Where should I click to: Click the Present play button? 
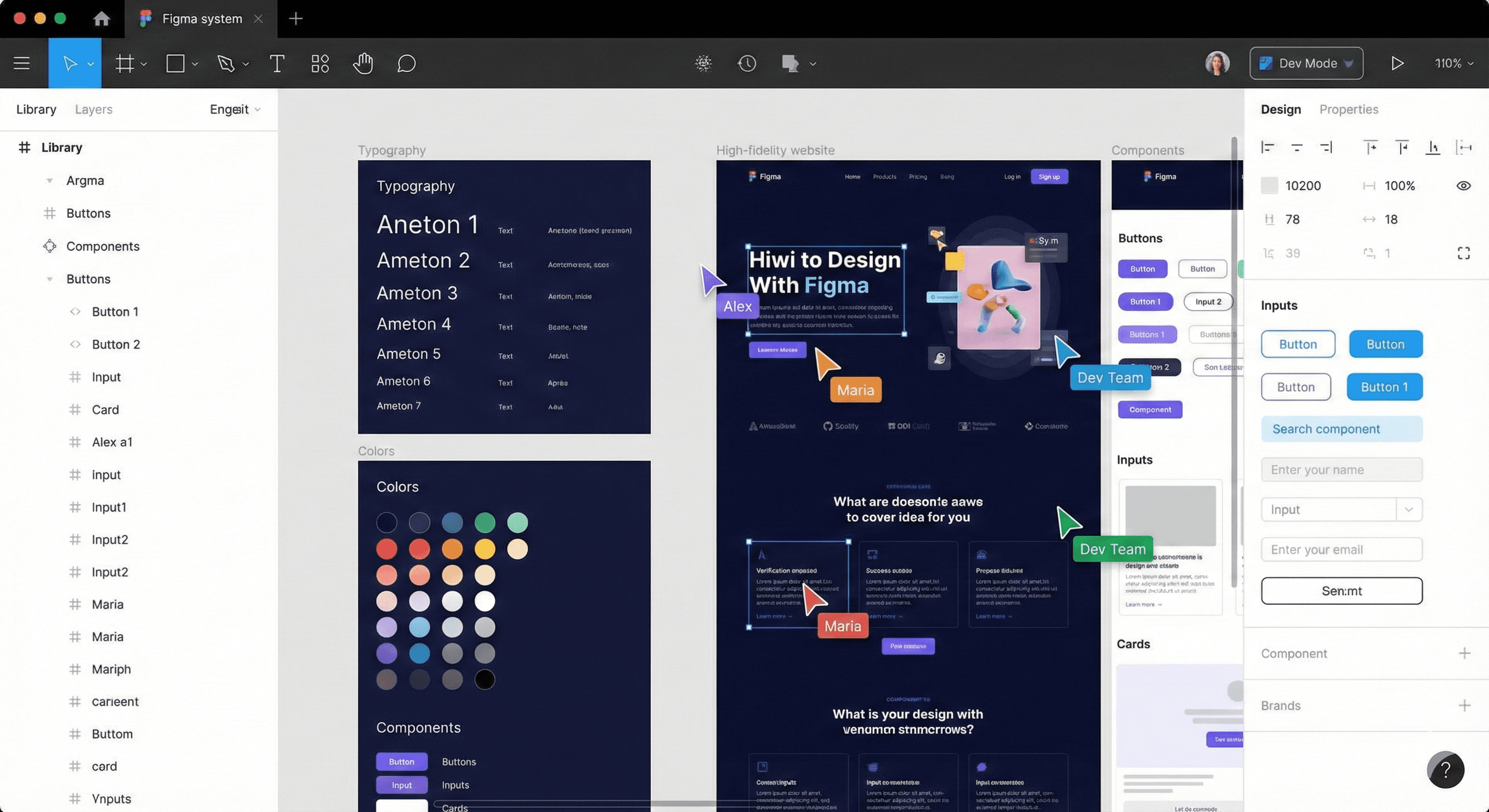point(1397,63)
